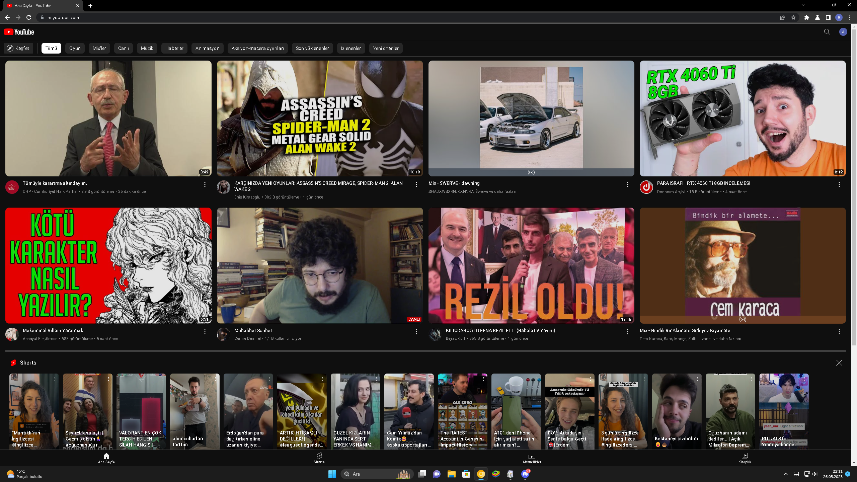
Task: Play the RTX 4060 Ti 8GB thumbnail
Action: [x=743, y=118]
